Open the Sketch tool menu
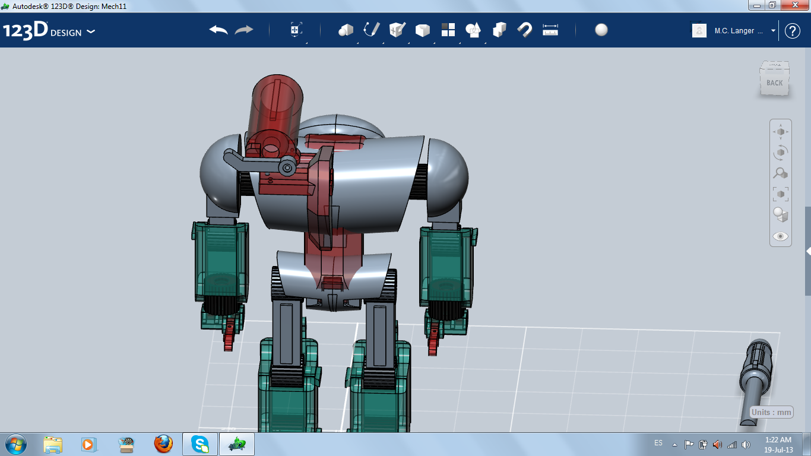The width and height of the screenshot is (811, 456). coord(372,30)
